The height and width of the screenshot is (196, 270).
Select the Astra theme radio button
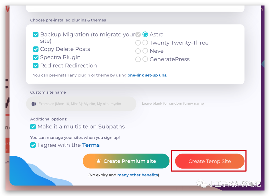pos(145,34)
